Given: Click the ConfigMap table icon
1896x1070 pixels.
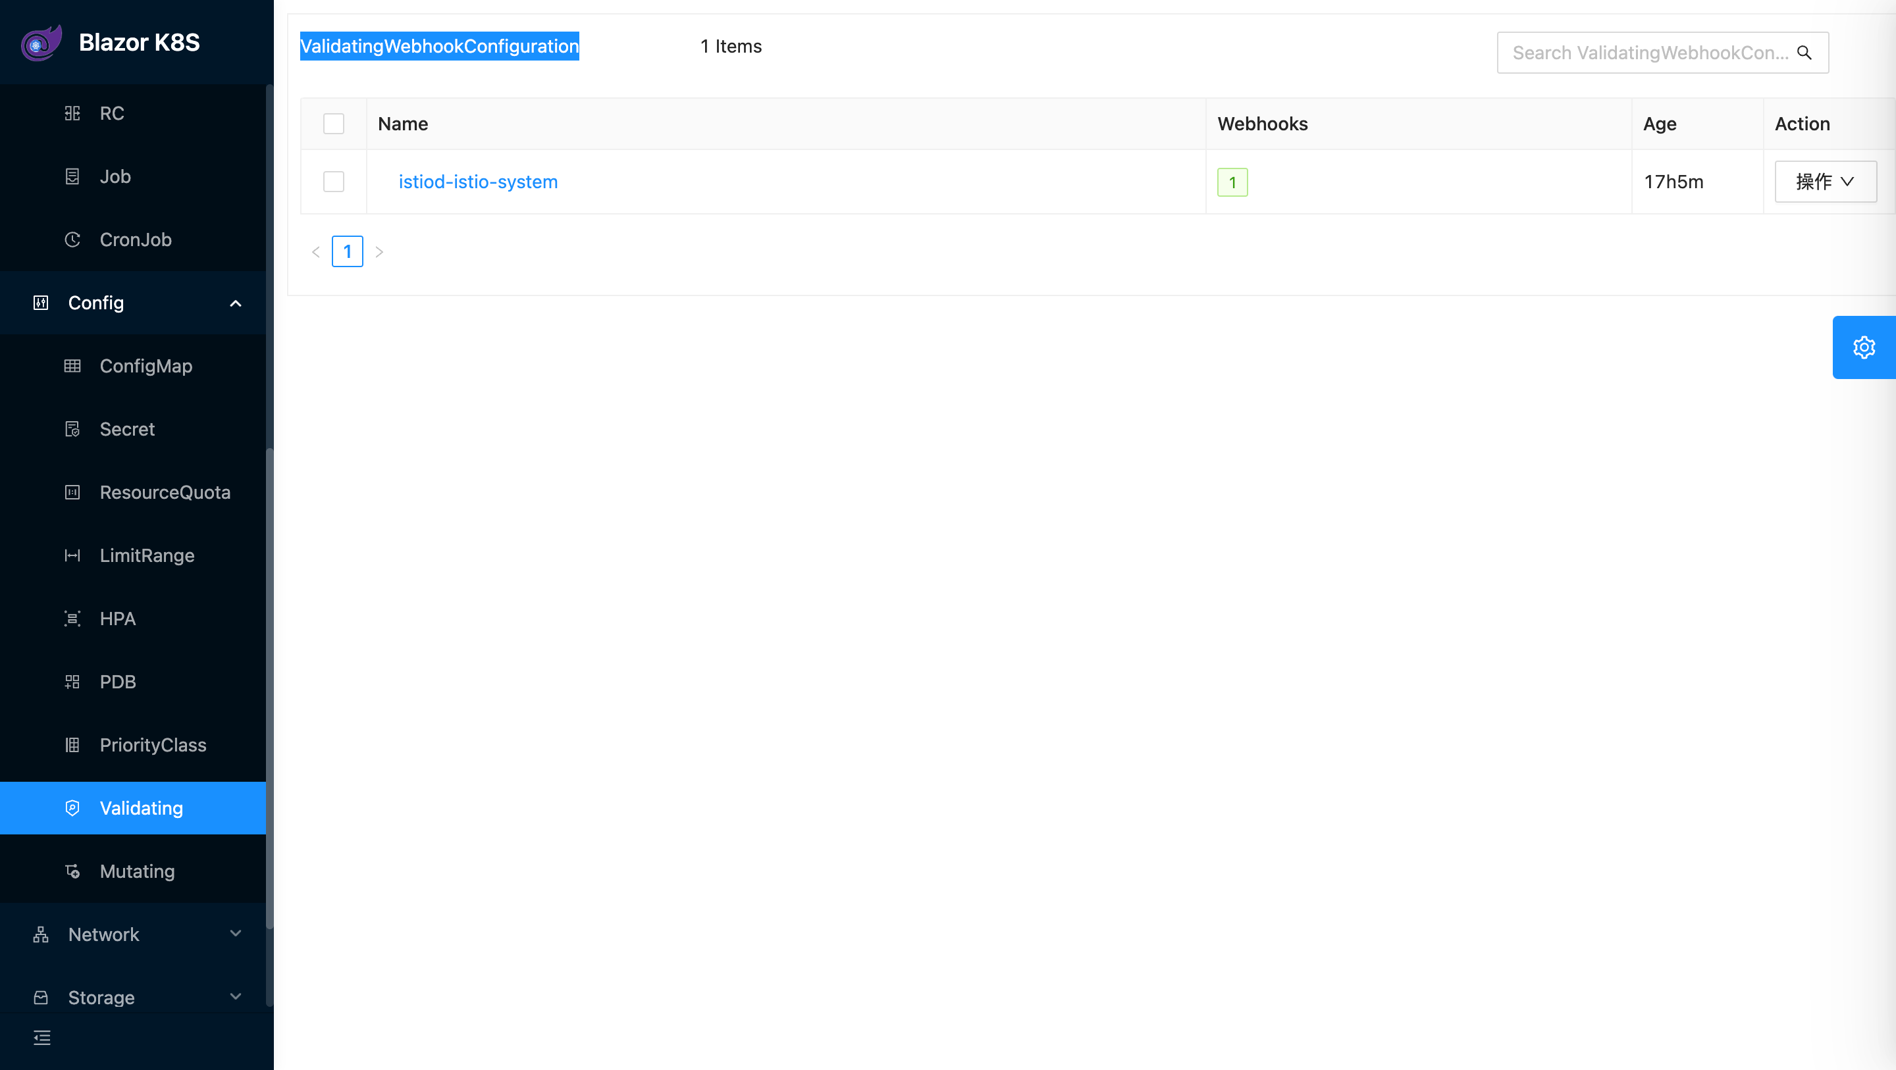Looking at the screenshot, I should pos(72,366).
